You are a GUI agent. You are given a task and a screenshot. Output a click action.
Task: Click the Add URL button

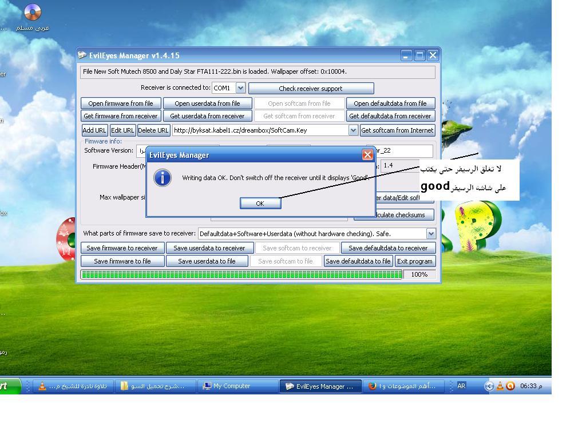click(x=94, y=130)
